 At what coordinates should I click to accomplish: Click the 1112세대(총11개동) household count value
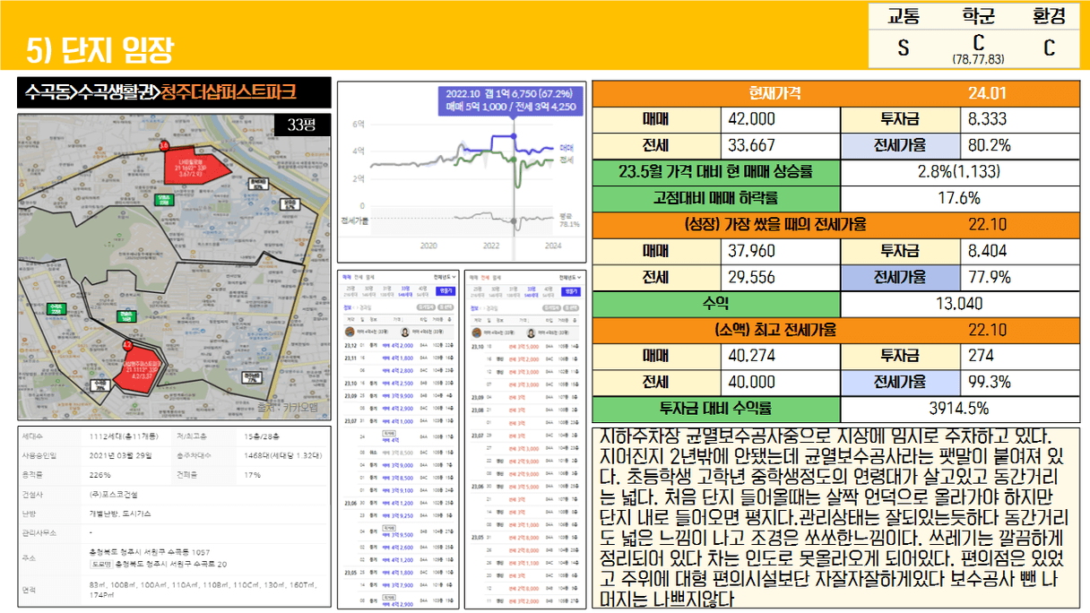125,437
